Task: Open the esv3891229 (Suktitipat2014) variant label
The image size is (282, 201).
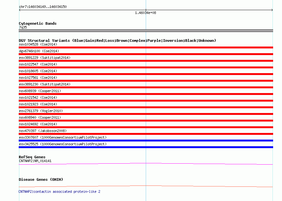Action: click(x=45, y=58)
